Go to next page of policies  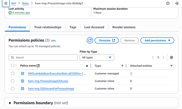click(x=164, y=58)
